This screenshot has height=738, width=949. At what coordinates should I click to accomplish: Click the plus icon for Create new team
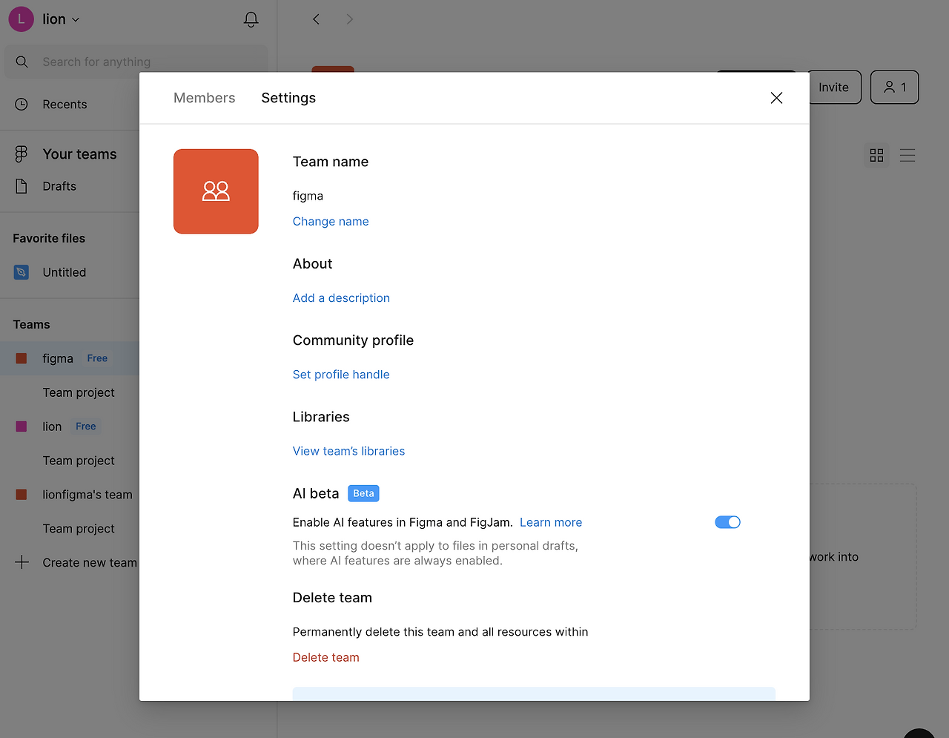22,562
